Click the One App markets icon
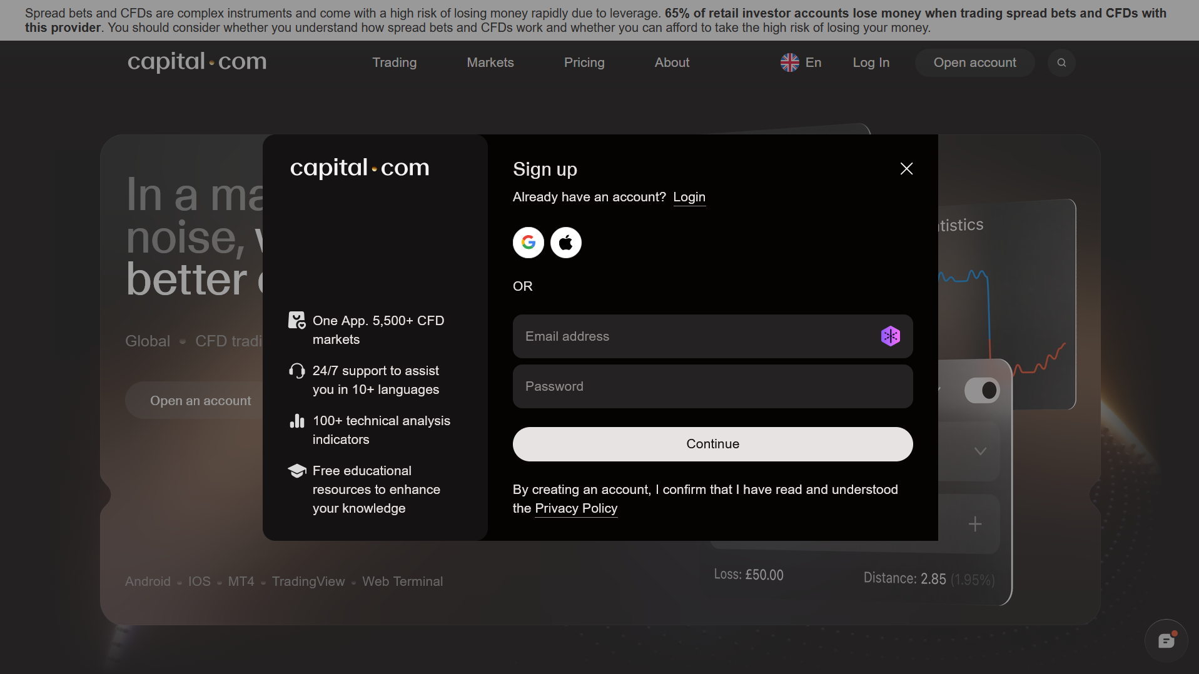The height and width of the screenshot is (674, 1199). (x=297, y=321)
